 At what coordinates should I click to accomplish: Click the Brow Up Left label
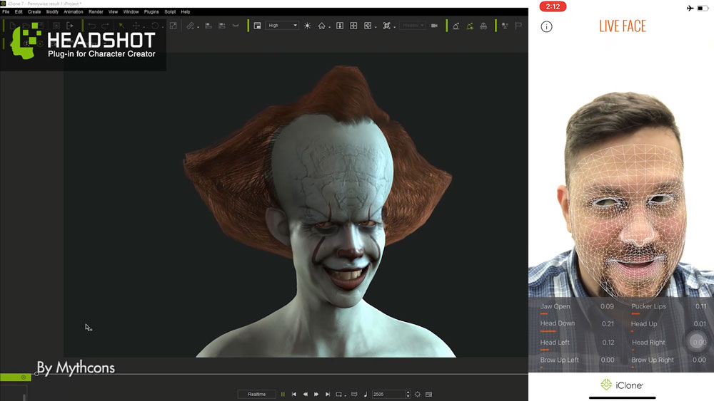[x=559, y=360]
